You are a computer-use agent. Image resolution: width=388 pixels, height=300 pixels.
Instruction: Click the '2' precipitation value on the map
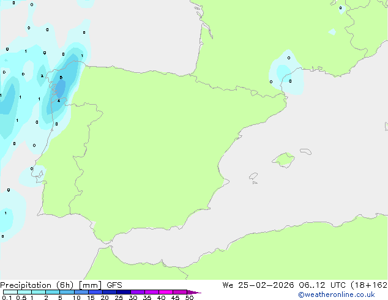(42, 76)
